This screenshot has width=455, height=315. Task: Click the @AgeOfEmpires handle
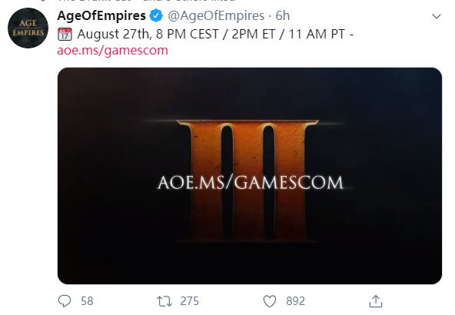pyautogui.click(x=216, y=15)
